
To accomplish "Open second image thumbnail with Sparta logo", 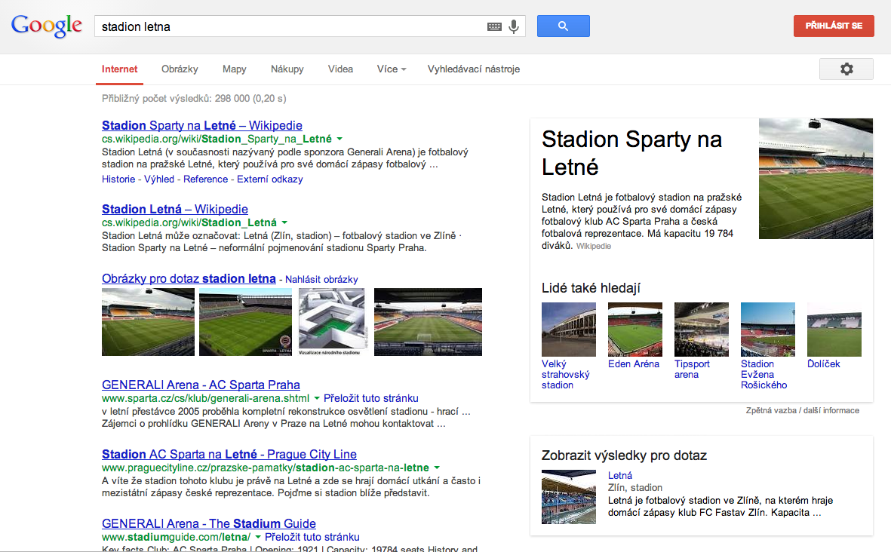I will tap(245, 322).
